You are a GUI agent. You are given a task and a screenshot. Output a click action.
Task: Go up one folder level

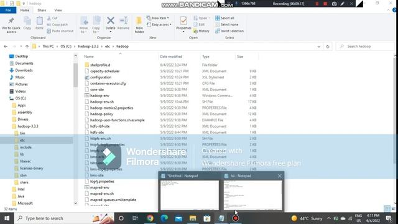pyautogui.click(x=27, y=47)
